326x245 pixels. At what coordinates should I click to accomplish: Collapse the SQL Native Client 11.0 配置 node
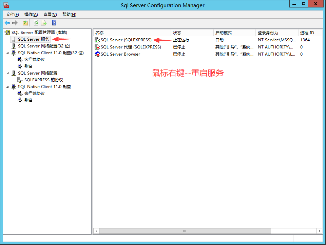click(x=7, y=87)
